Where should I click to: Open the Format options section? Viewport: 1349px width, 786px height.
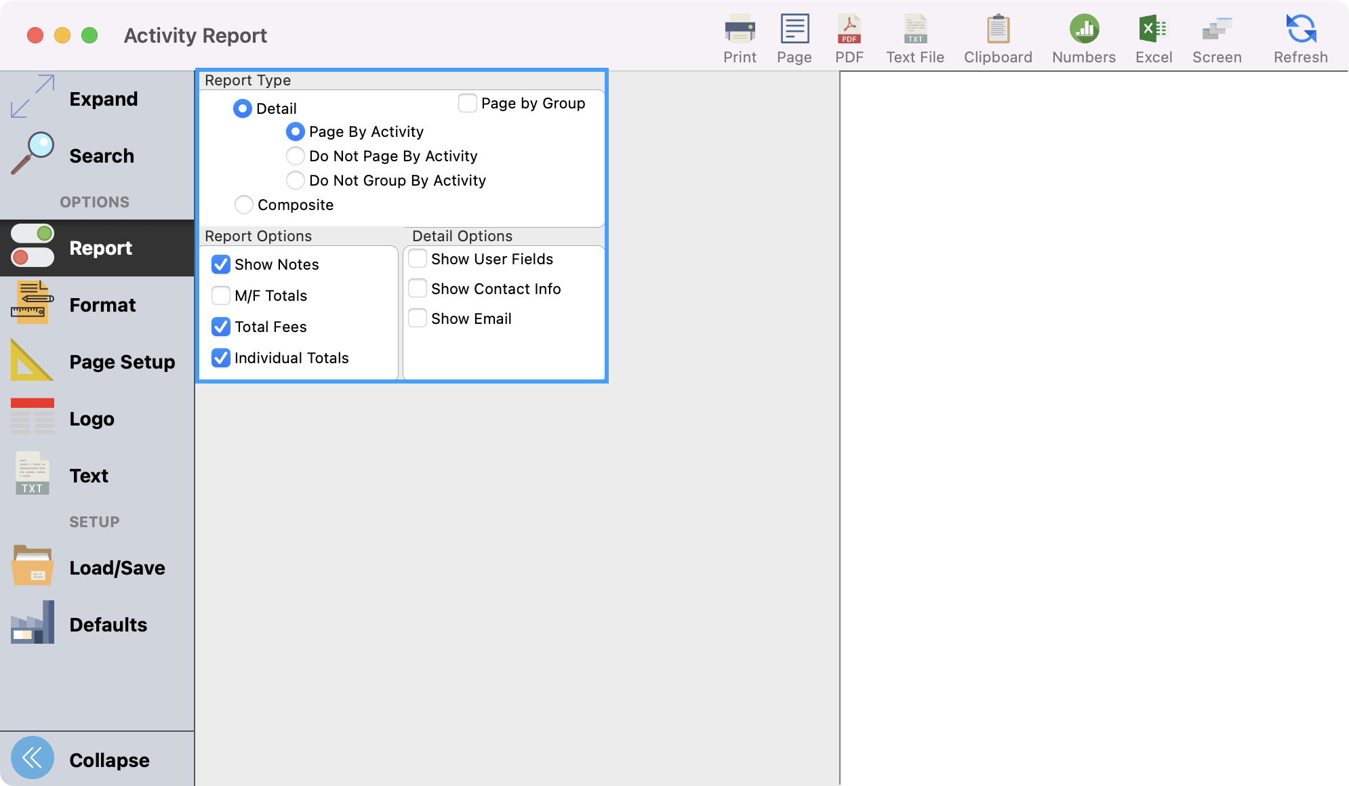[x=102, y=305]
